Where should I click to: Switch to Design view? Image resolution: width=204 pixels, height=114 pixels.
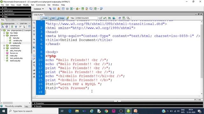[x=61, y=18]
